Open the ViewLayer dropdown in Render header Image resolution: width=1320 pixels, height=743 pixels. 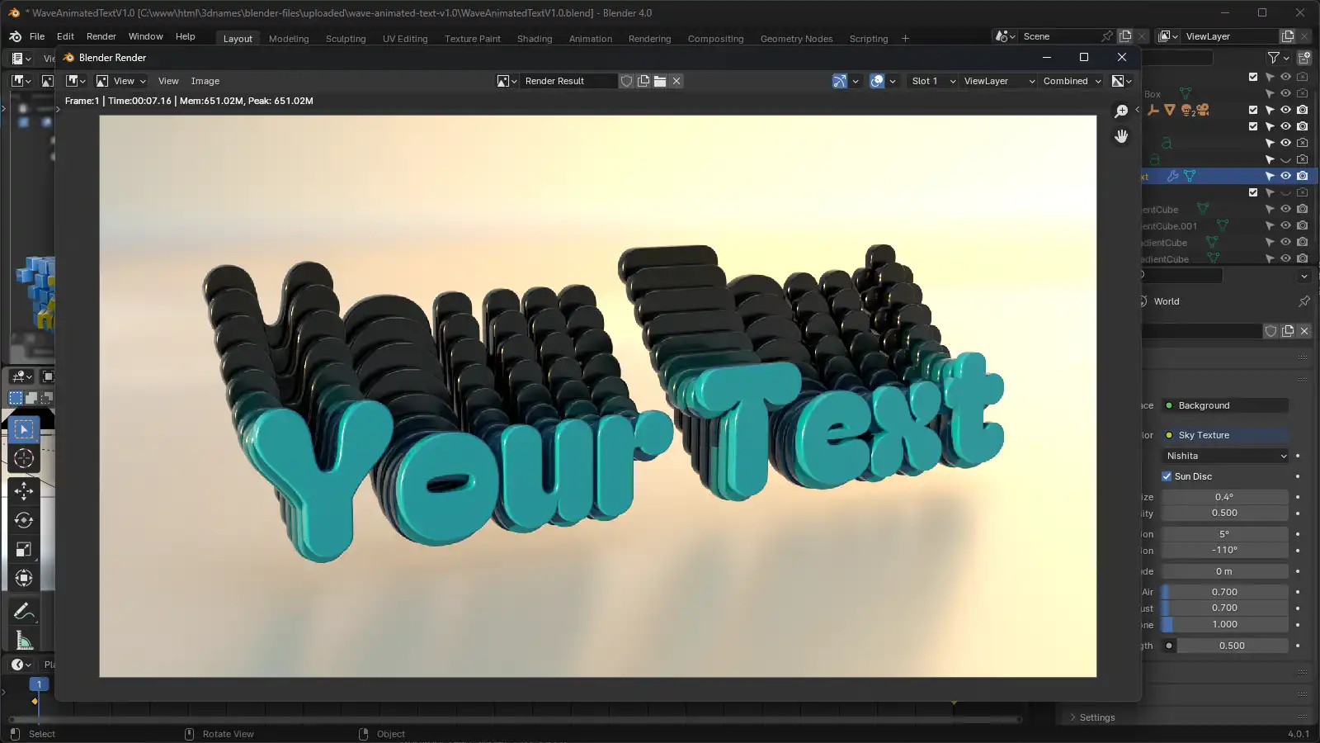tap(998, 81)
